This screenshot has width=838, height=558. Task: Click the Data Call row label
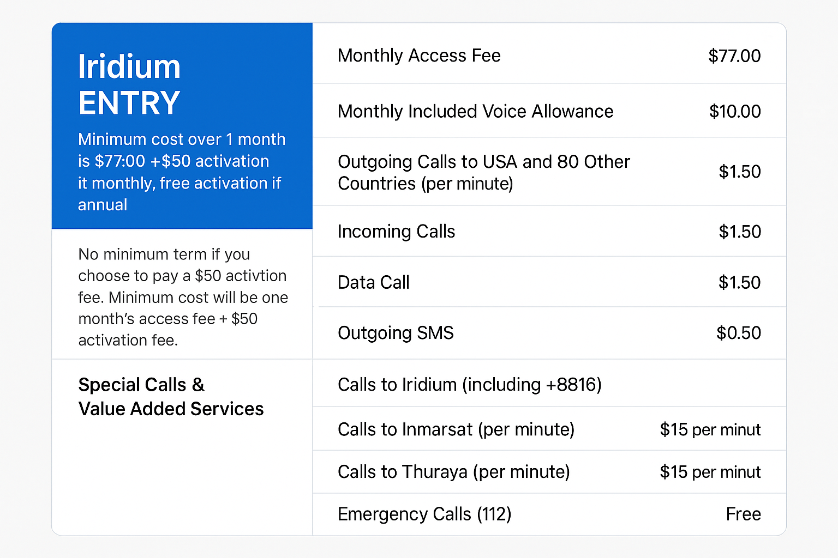[373, 282]
